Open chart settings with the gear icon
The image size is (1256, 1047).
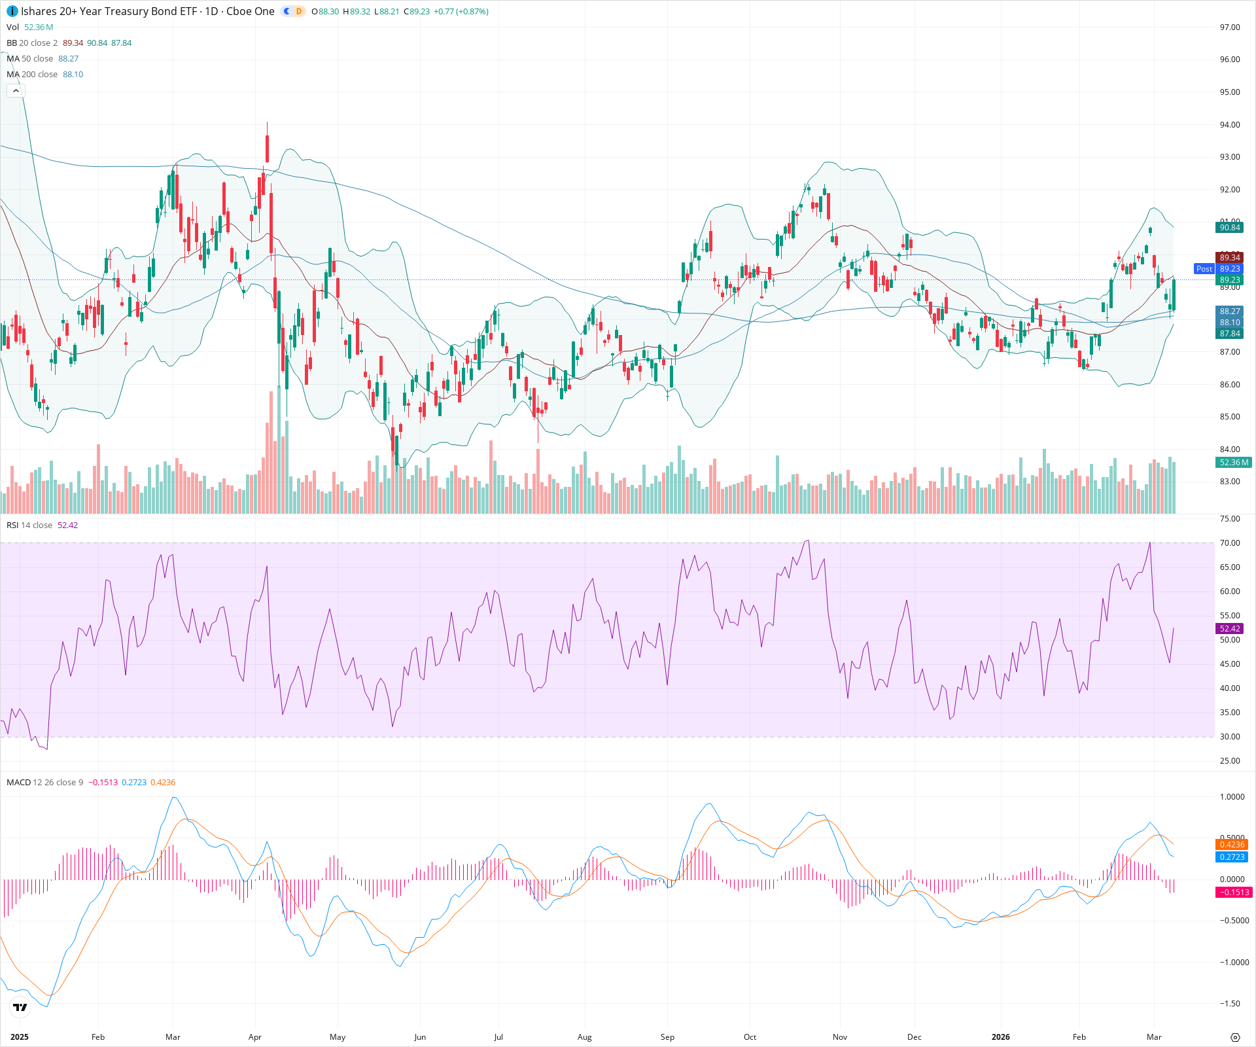1235,1037
